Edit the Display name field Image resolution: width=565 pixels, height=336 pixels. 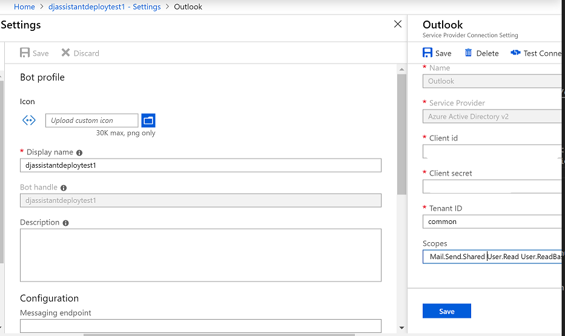(x=200, y=165)
